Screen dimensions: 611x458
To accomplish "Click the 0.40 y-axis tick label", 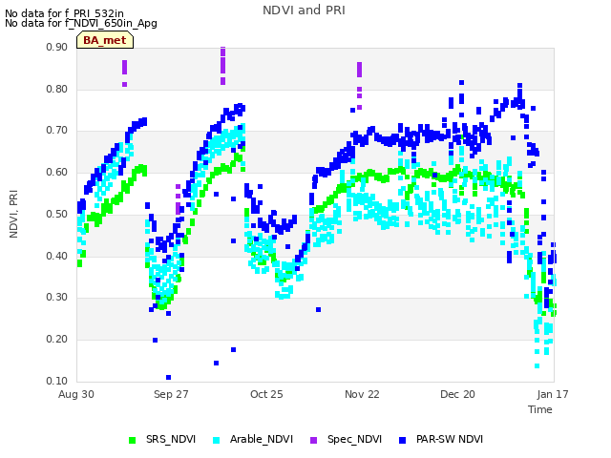I will [x=57, y=257].
